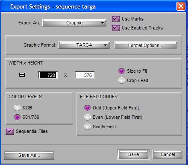Screen dimensions: 188x165
Task: Select the Size to Fit option
Action: pyautogui.click(x=121, y=71)
